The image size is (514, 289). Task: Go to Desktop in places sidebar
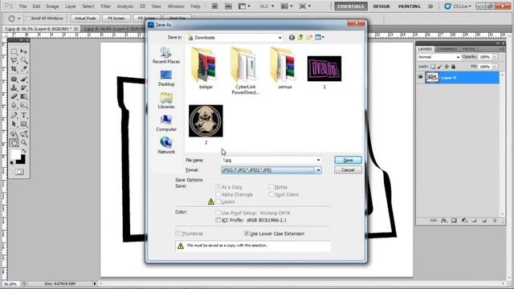pos(166,79)
